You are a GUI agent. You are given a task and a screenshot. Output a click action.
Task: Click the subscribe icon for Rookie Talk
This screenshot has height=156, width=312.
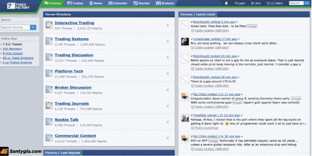point(168,122)
